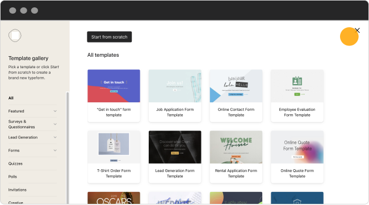
Task: Click "Online Quote Form Template" title text
Action: coord(297,173)
